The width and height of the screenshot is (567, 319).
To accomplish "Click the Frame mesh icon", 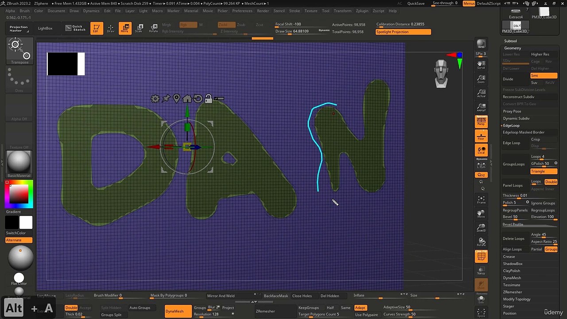I will point(481,200).
